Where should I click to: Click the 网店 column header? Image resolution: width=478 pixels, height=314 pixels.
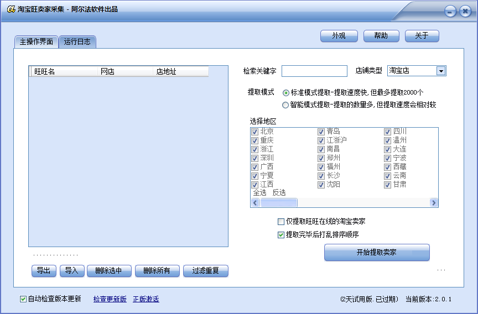point(125,71)
